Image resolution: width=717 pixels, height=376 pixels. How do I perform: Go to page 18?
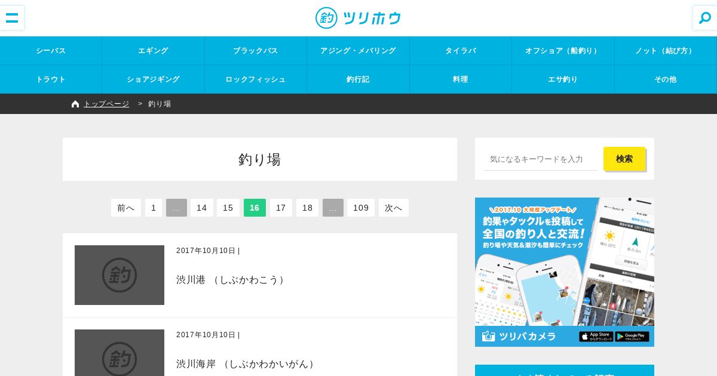point(307,208)
